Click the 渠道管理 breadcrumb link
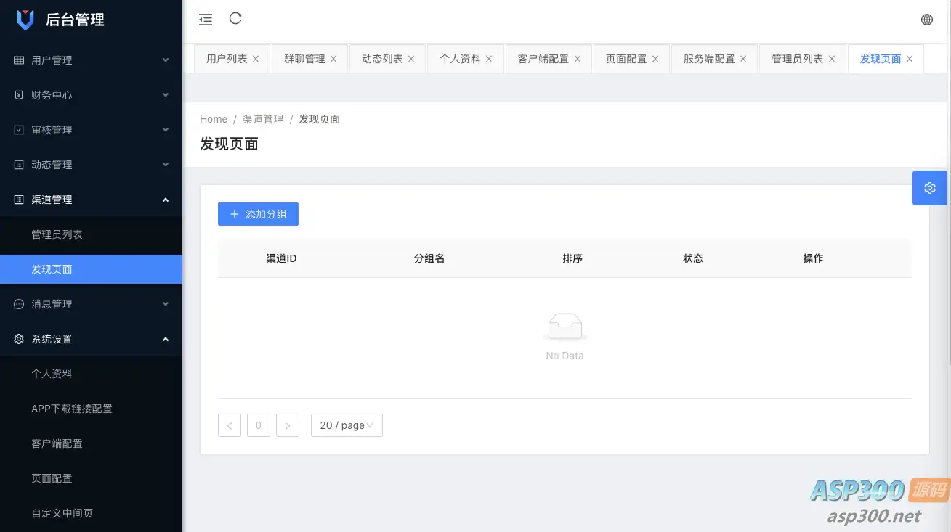 click(x=263, y=119)
